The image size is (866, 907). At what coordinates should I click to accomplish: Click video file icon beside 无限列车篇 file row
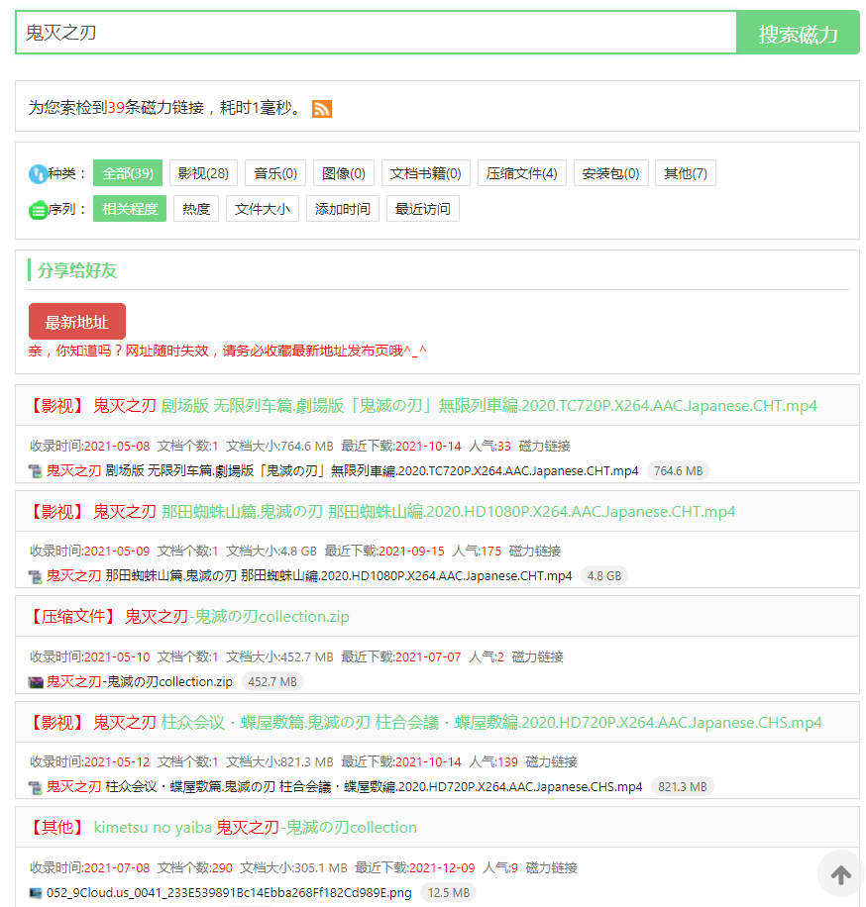tap(36, 471)
